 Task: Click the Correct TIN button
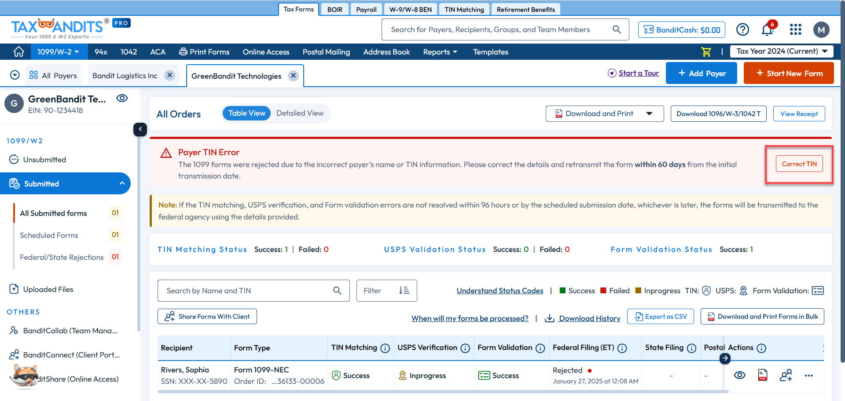(x=799, y=164)
